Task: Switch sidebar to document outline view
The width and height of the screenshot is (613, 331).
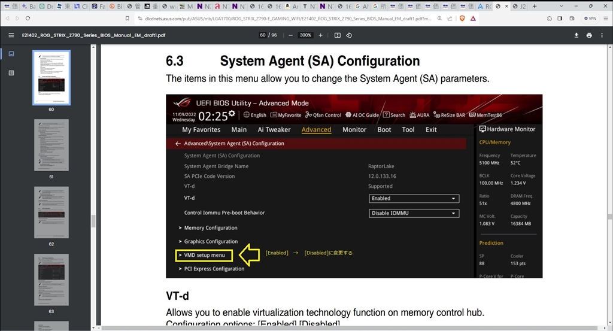Action: [11, 72]
